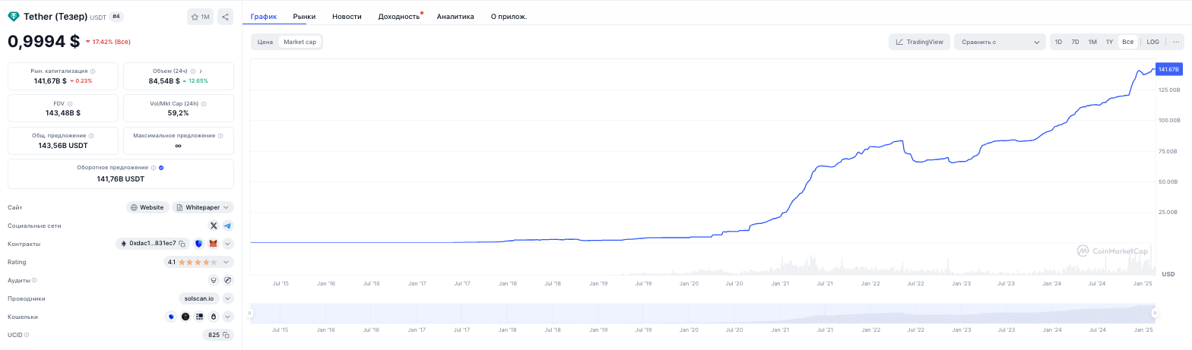Open the chart more-options ellipsis button
Screen dimensions: 1192x350
pos(1175,42)
